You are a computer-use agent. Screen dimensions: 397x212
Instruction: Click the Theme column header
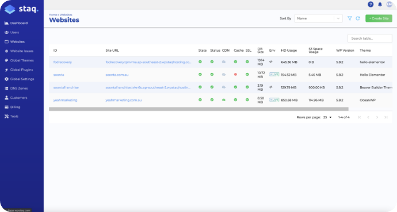coord(365,51)
